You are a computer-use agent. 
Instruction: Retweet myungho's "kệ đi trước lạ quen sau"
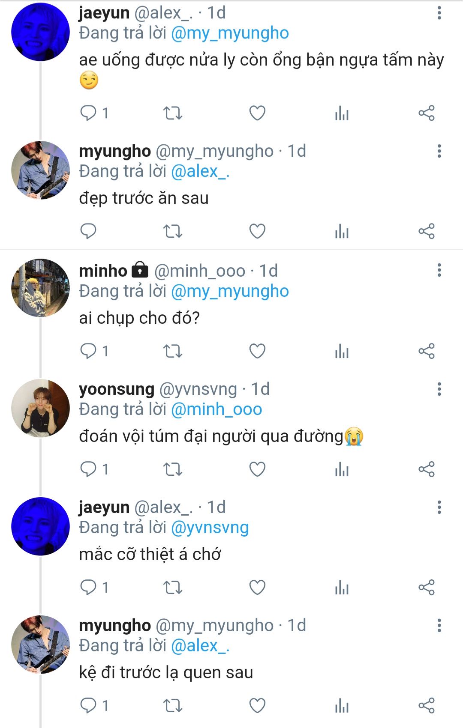tap(173, 706)
